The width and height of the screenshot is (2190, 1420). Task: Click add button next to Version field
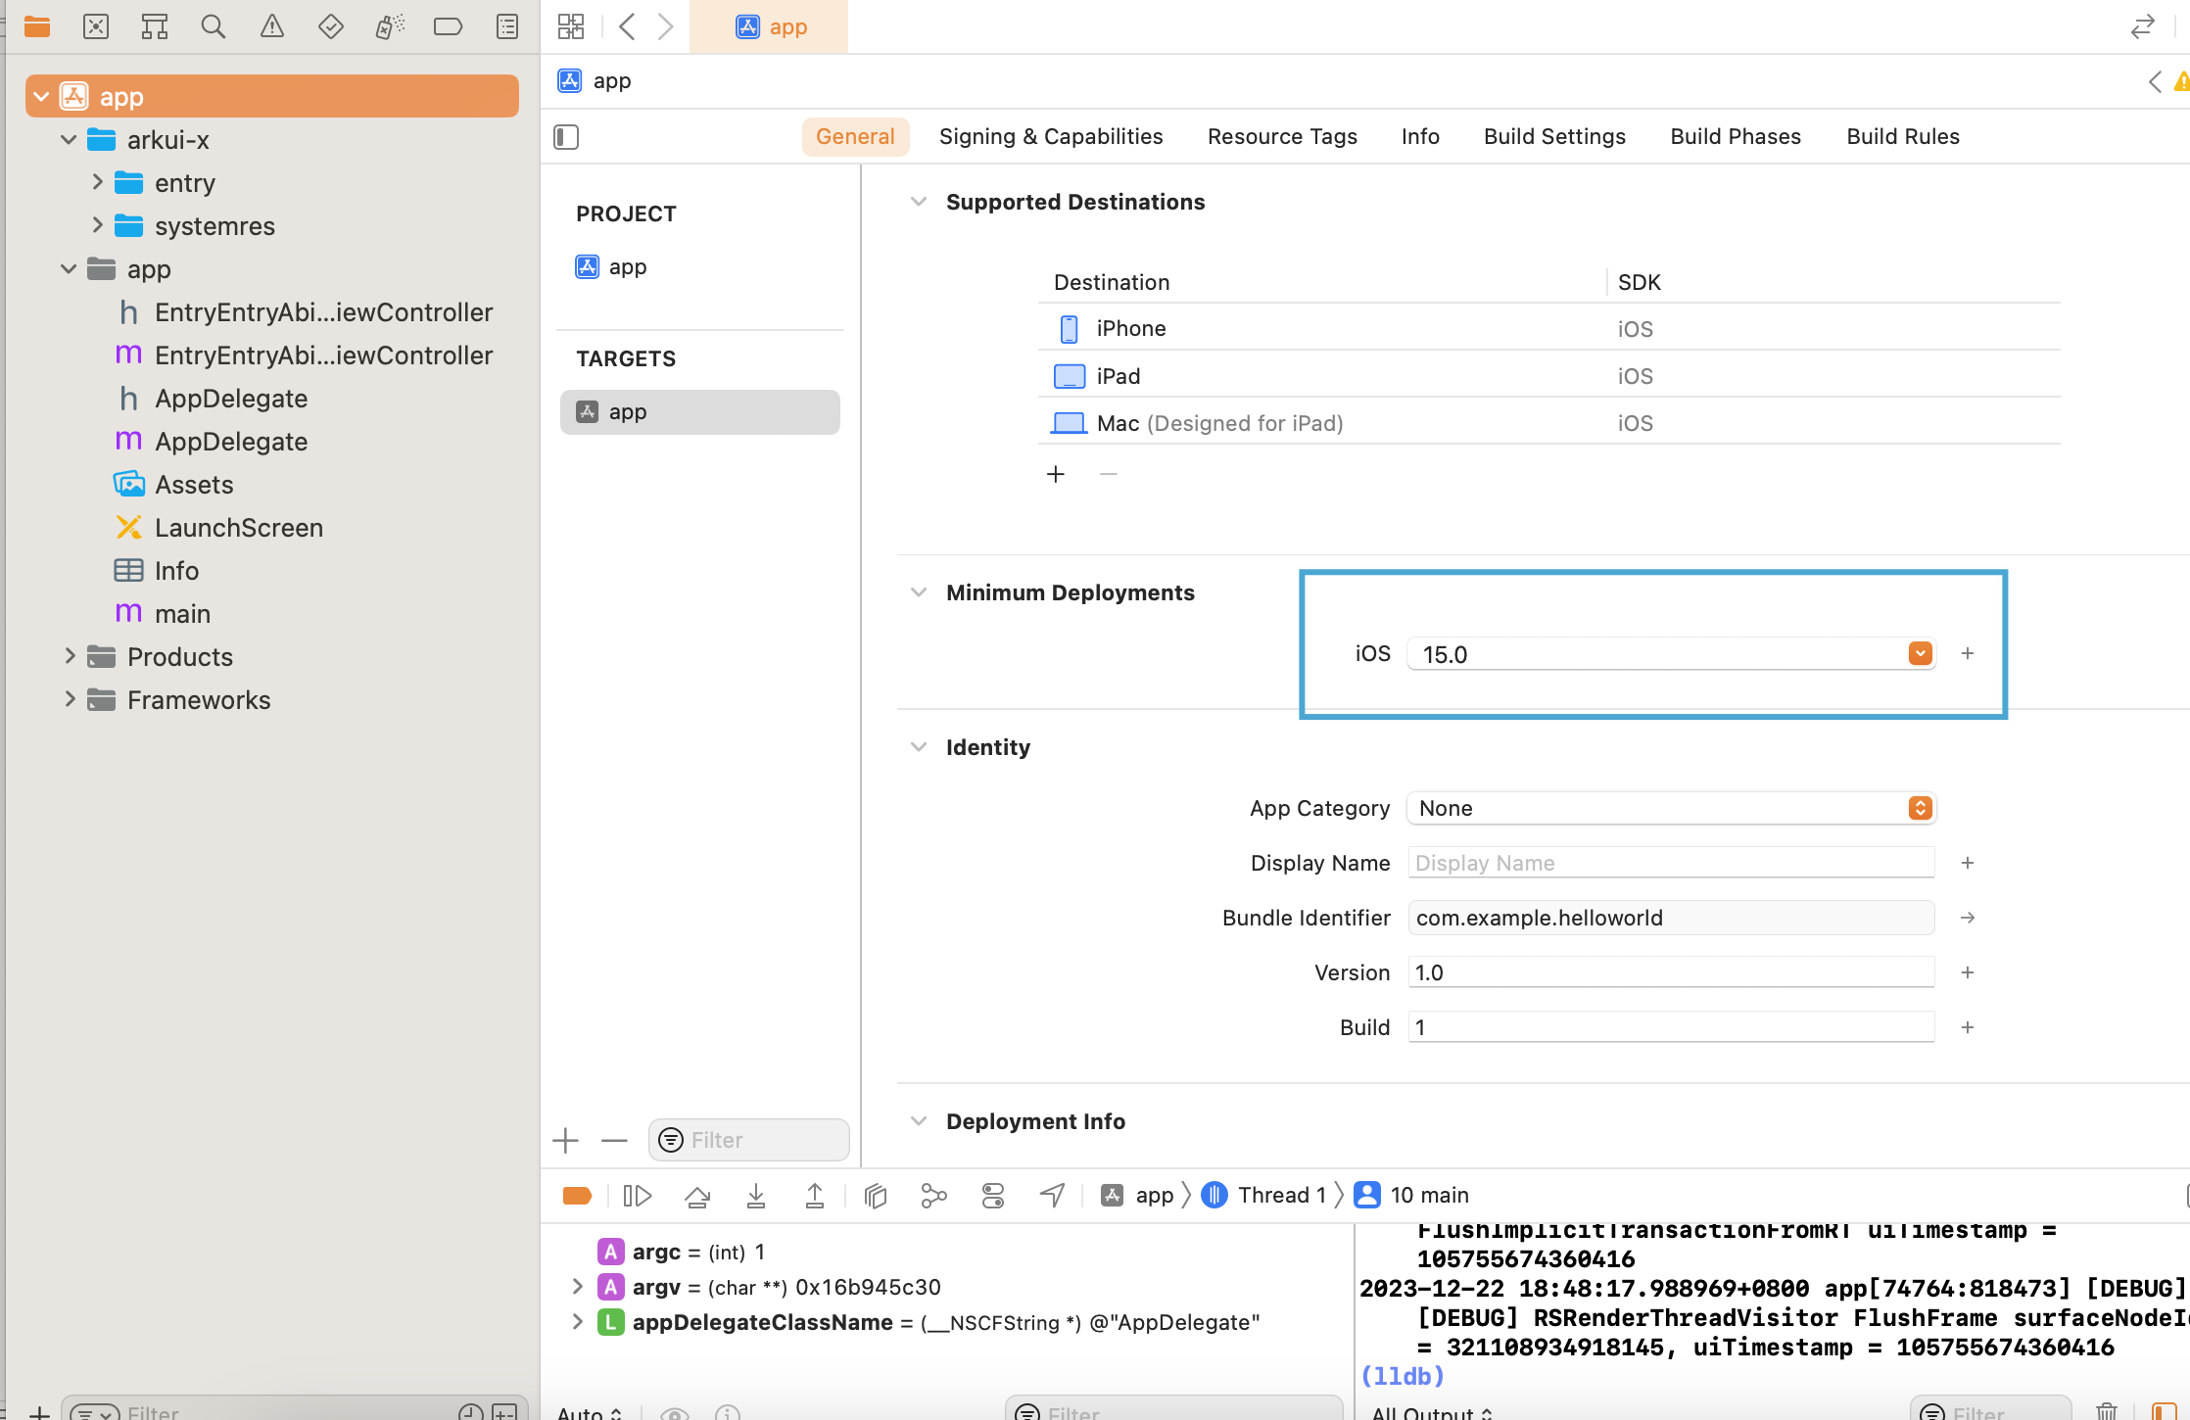[x=1968, y=971]
